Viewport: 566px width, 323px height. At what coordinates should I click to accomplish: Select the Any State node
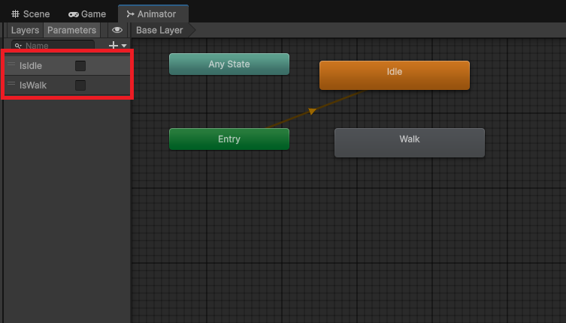(x=229, y=64)
